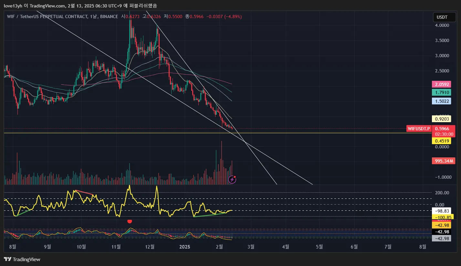
Task: Click the yellow -100.85 indicator label
Action: [442, 217]
